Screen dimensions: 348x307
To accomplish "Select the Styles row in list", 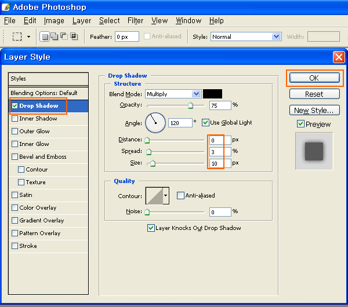I will click(48, 79).
